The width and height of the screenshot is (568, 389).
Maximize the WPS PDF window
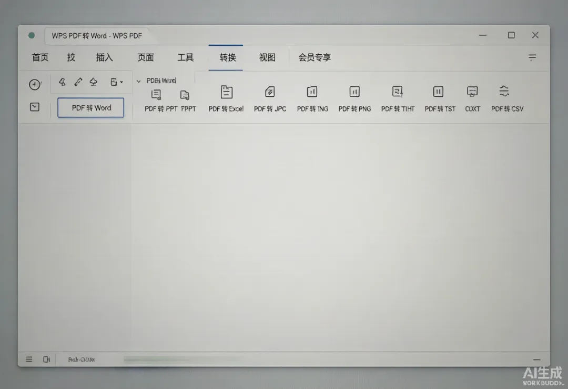pyautogui.click(x=511, y=35)
